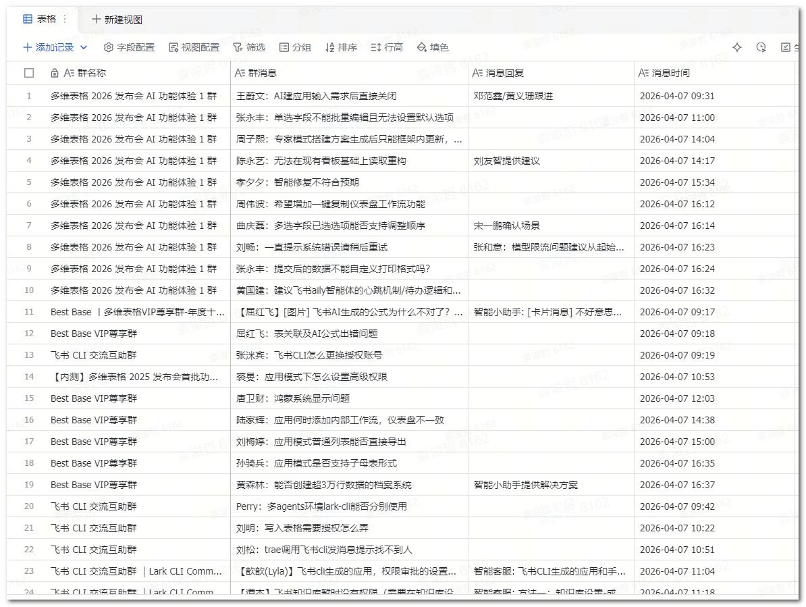Open the 分组 grouping tool
The width and height of the screenshot is (806, 607).
295,47
